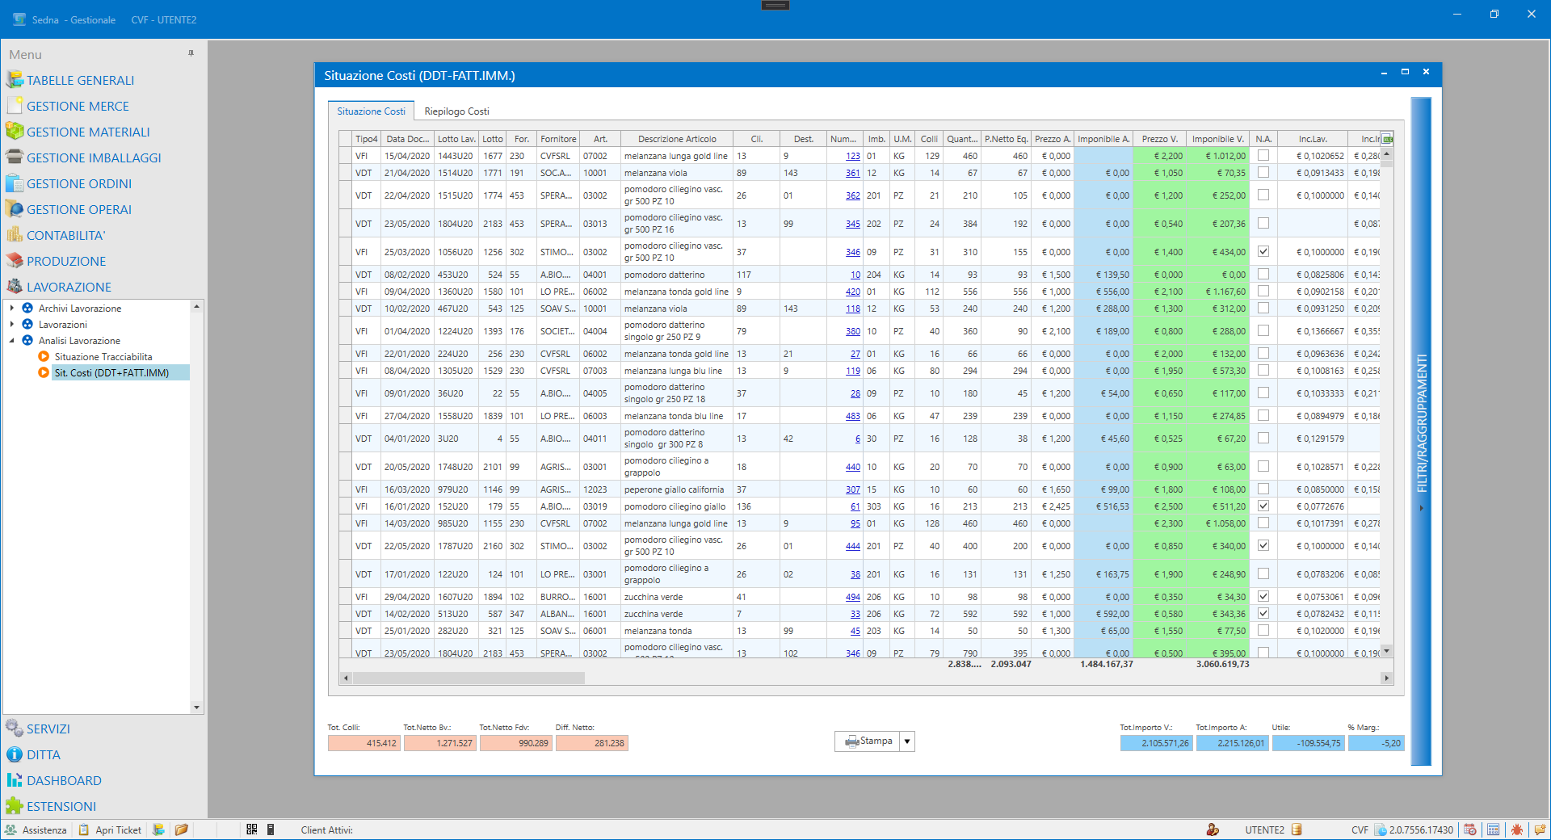Click the CONTABILITA' icon
Screen dimensions: 1551x840
tap(15, 234)
